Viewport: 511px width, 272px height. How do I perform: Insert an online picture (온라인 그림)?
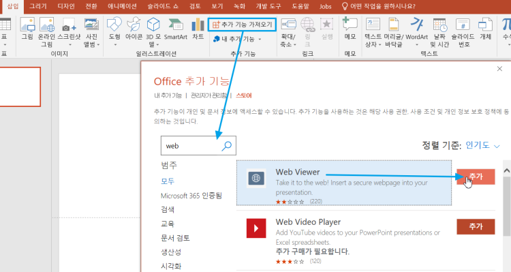46,32
